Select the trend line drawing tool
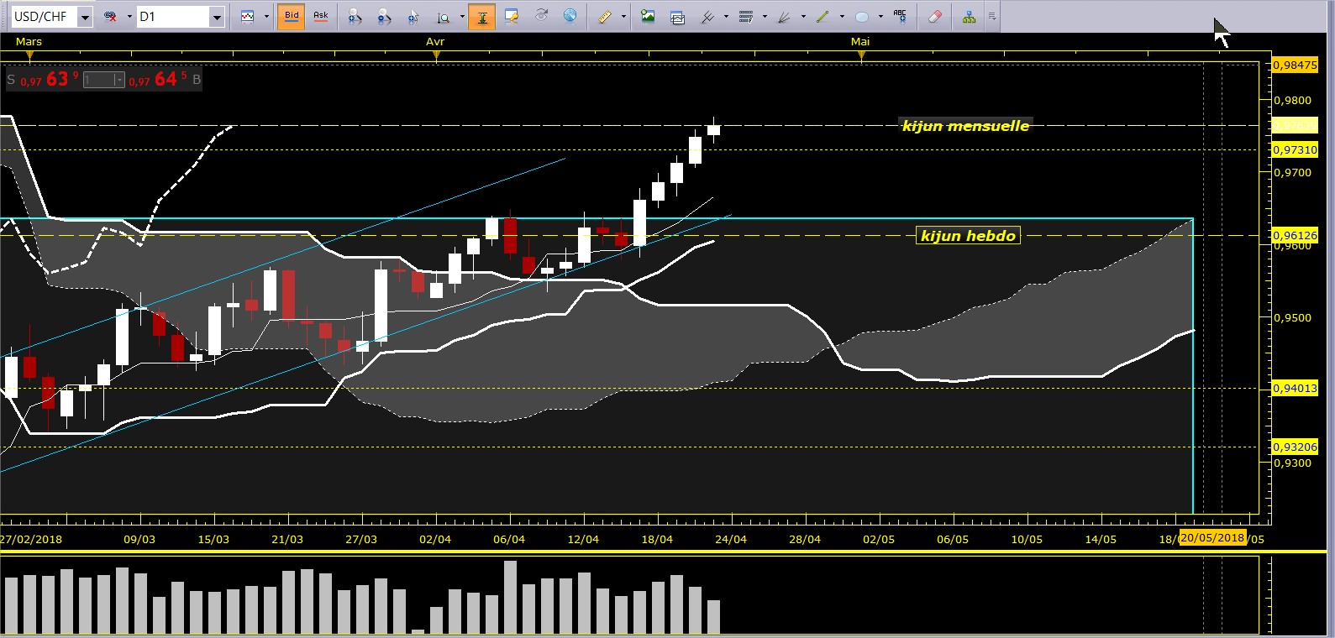 pyautogui.click(x=823, y=16)
